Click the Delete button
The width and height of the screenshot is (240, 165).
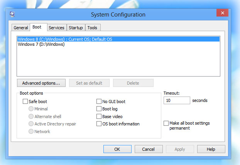tap(133, 83)
